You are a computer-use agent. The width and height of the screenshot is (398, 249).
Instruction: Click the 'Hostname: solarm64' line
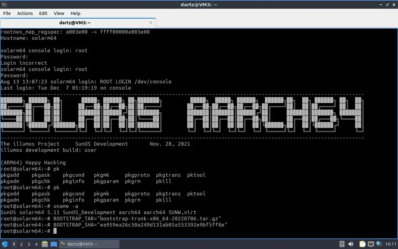(x=29, y=38)
